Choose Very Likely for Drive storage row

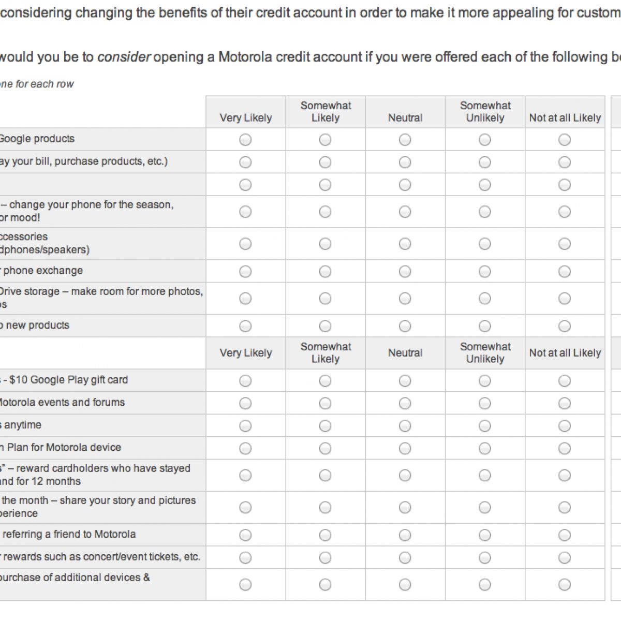(245, 299)
